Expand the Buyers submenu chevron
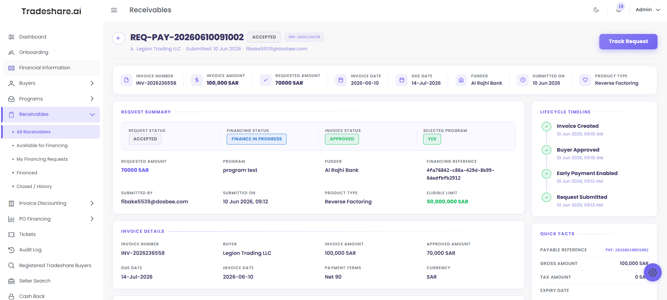The width and height of the screenshot is (667, 300). 92,83
